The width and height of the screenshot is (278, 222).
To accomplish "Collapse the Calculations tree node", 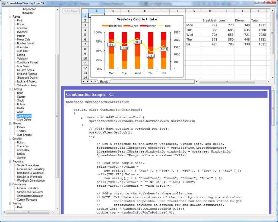I will coord(10,184).
